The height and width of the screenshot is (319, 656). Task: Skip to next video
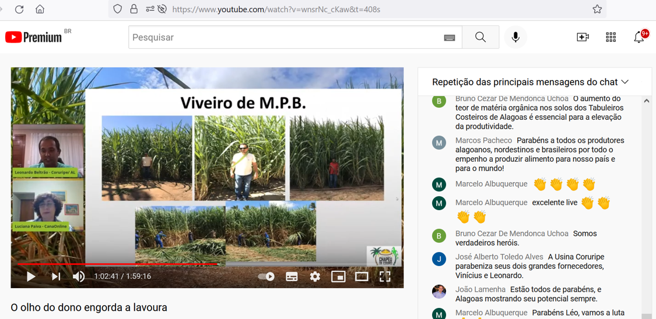click(x=56, y=277)
